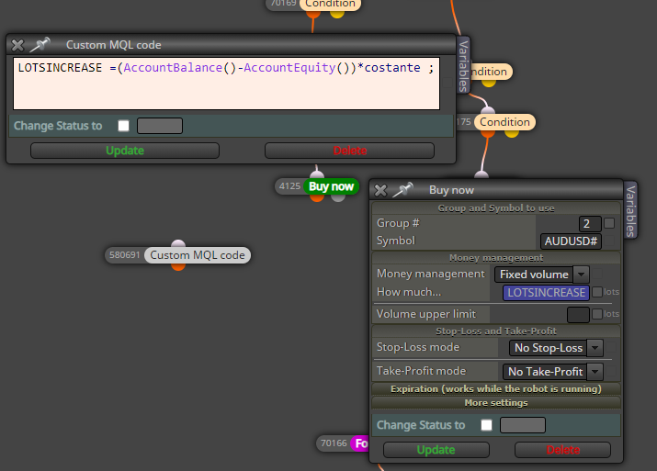
Task: Select the Custom MQL code node 580691
Action: click(197, 255)
